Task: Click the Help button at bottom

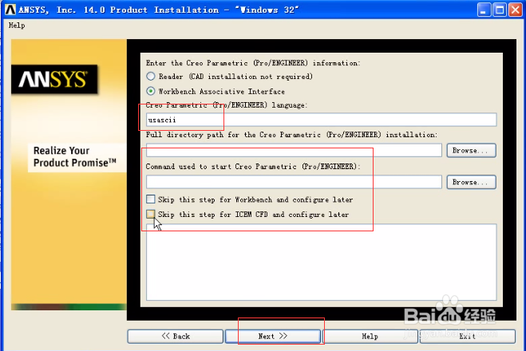Action: (370, 337)
